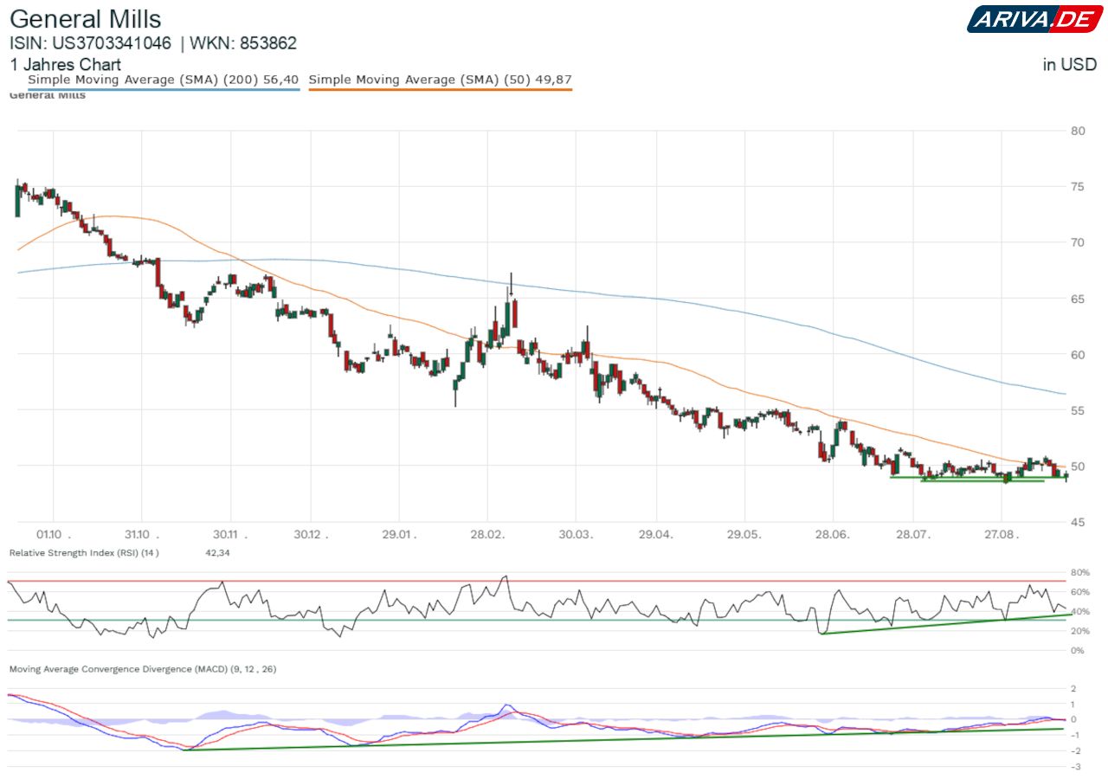Screen dimensions: 1108x779
Task: Click the Moving Average Convergence Divergence (MACD) label
Action: (x=142, y=669)
